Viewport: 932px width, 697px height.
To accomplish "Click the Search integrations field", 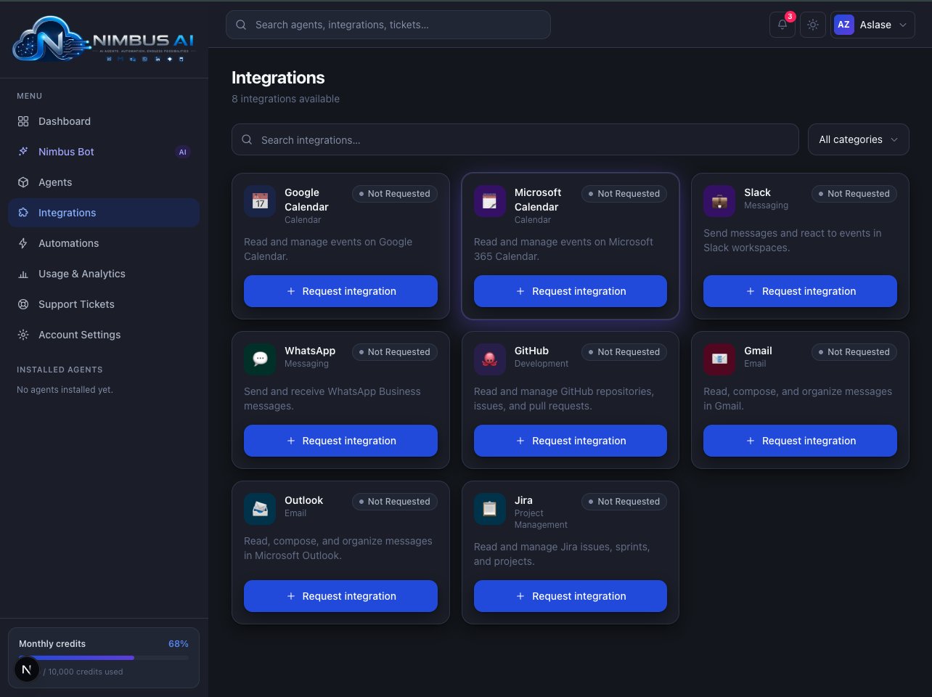I will click(x=515, y=139).
